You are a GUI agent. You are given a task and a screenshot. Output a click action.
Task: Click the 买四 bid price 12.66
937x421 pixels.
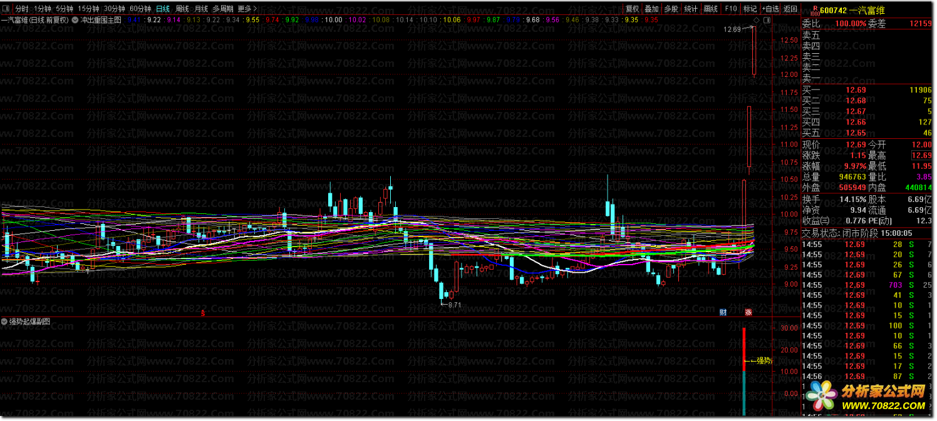856,122
